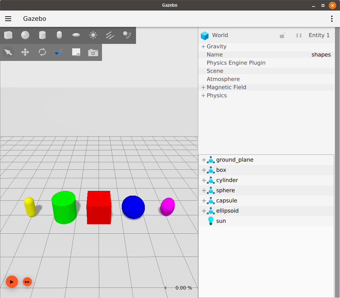Click the cylinder model icon
Viewport: 340px width, 298px height.
tap(210, 180)
